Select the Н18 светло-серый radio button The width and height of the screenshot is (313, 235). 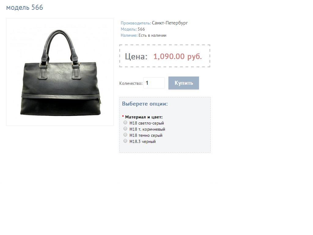click(125, 122)
